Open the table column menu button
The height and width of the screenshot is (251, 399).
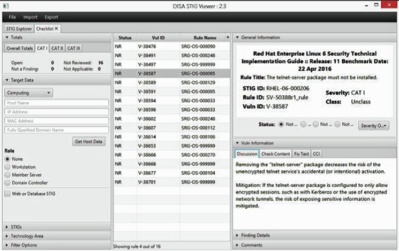click(x=228, y=37)
